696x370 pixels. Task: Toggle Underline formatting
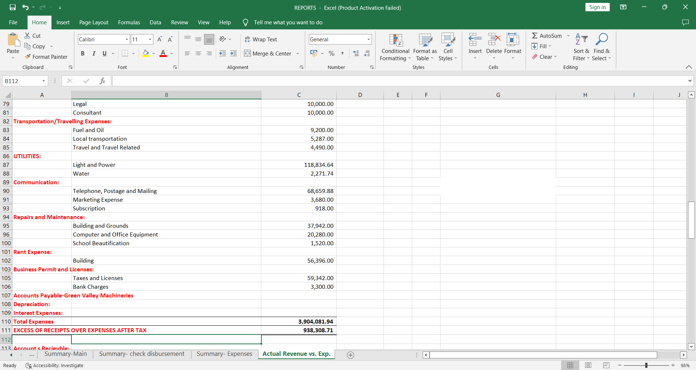pos(104,53)
